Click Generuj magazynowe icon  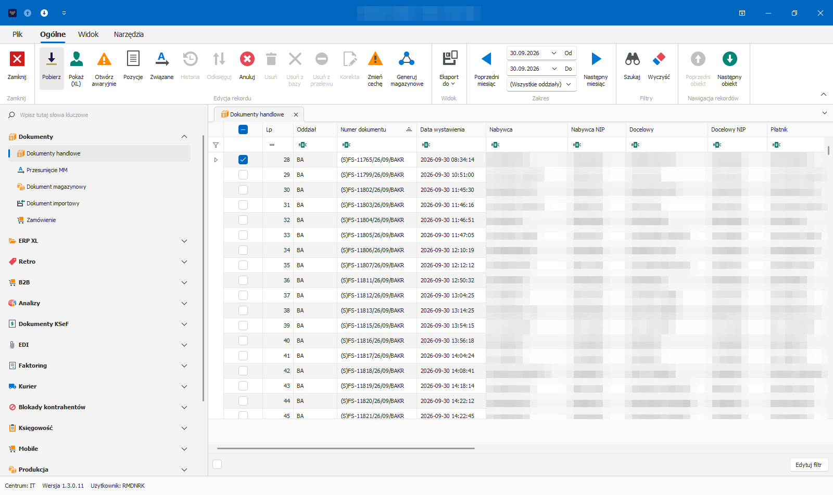pyautogui.click(x=407, y=59)
